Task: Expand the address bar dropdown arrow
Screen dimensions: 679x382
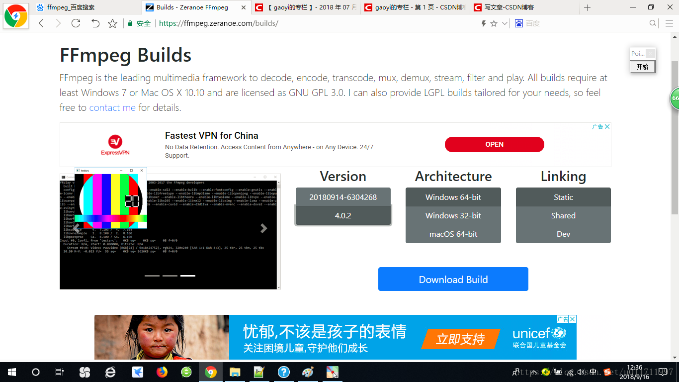Action: pos(505,23)
